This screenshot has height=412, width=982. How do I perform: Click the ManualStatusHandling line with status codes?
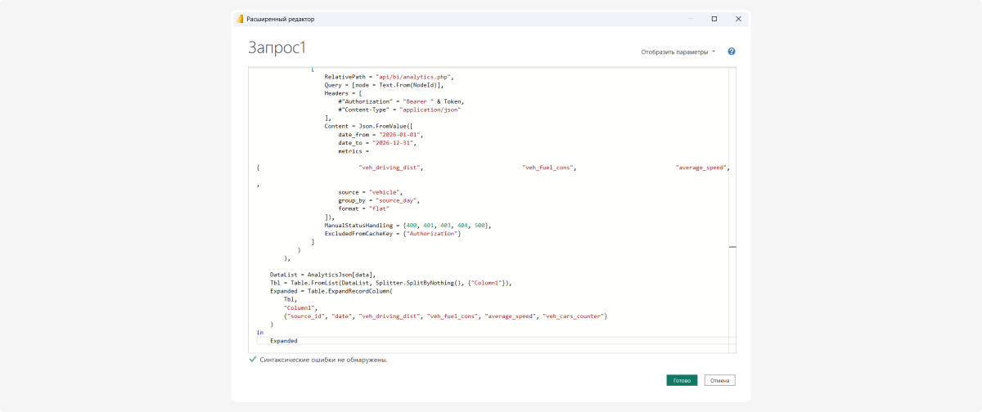[x=408, y=225]
